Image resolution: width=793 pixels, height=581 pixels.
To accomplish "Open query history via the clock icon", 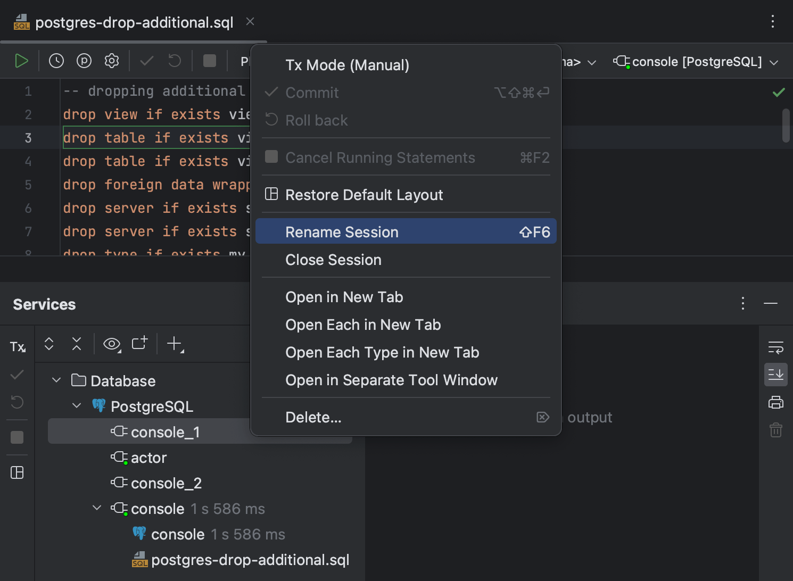I will (x=56, y=61).
